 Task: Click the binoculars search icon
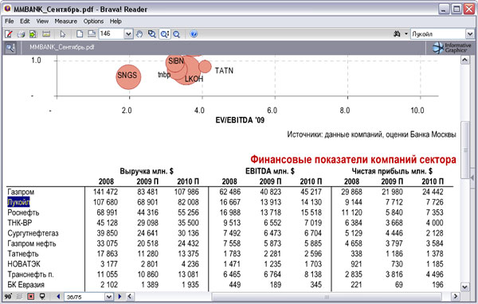pos(397,33)
